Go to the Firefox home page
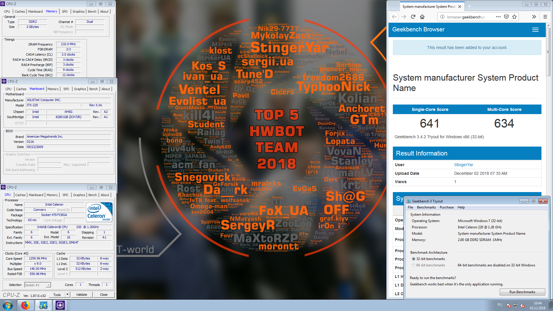Viewport: 553px width, 311px height. (x=422, y=17)
